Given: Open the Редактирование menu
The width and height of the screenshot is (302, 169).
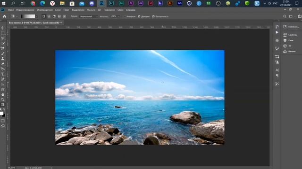Looking at the screenshot, I should click(x=25, y=10).
